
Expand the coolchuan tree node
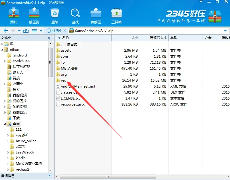pyautogui.click(x=5, y=61)
